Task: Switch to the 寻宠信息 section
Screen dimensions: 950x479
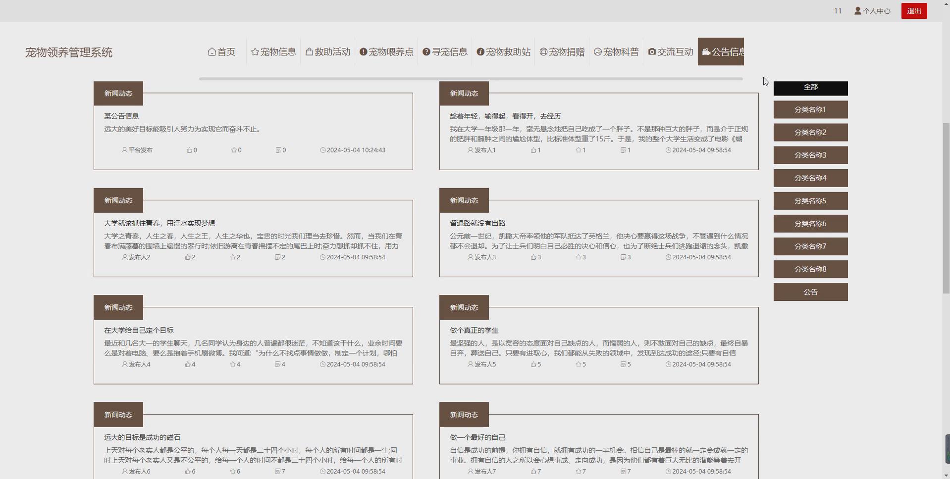Action: tap(445, 51)
